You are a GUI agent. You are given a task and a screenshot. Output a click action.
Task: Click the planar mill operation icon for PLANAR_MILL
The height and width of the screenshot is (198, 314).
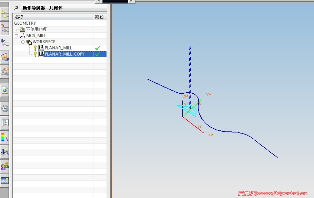[41, 48]
